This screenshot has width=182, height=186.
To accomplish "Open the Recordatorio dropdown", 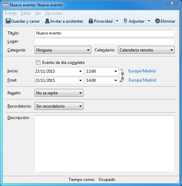I will point(59,106).
